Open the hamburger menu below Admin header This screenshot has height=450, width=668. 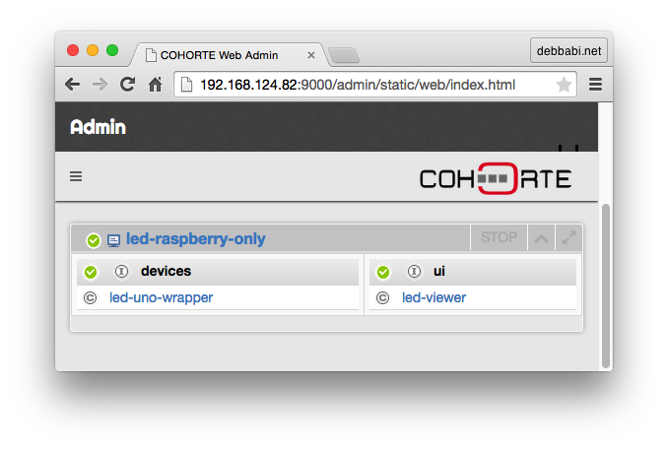click(76, 176)
